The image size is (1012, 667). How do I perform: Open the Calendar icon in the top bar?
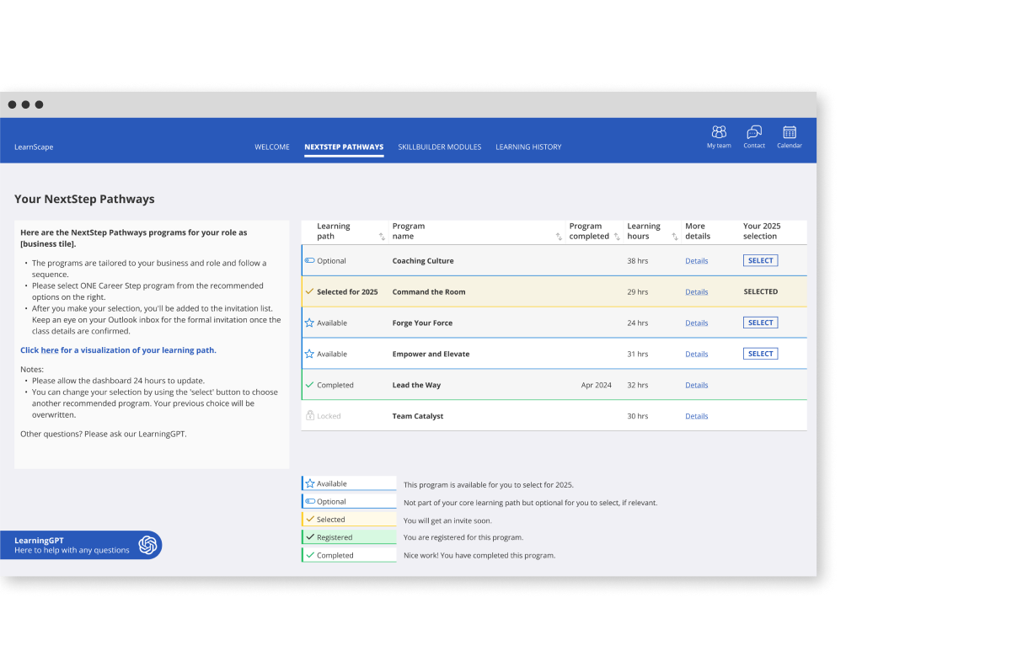789,132
